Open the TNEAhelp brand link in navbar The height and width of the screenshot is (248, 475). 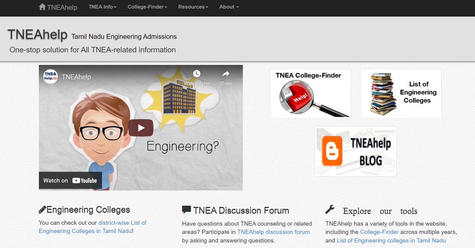[x=58, y=7]
